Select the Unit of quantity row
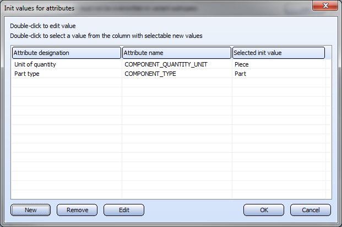 coord(35,64)
